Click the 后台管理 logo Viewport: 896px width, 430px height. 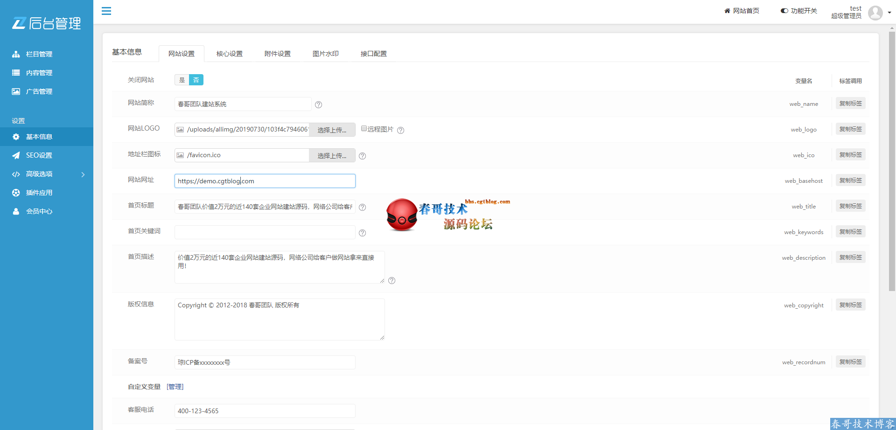(47, 23)
